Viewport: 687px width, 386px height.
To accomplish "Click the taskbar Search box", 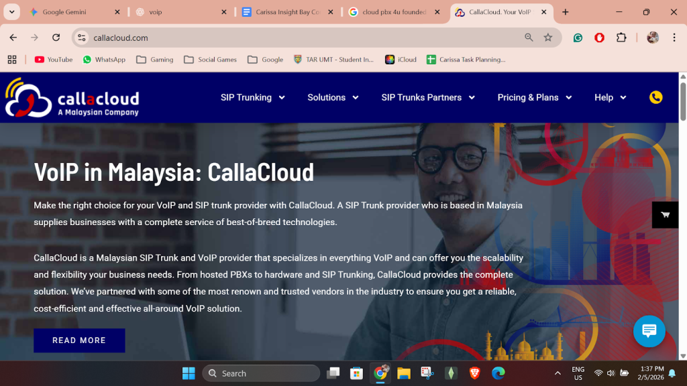I will [x=261, y=373].
